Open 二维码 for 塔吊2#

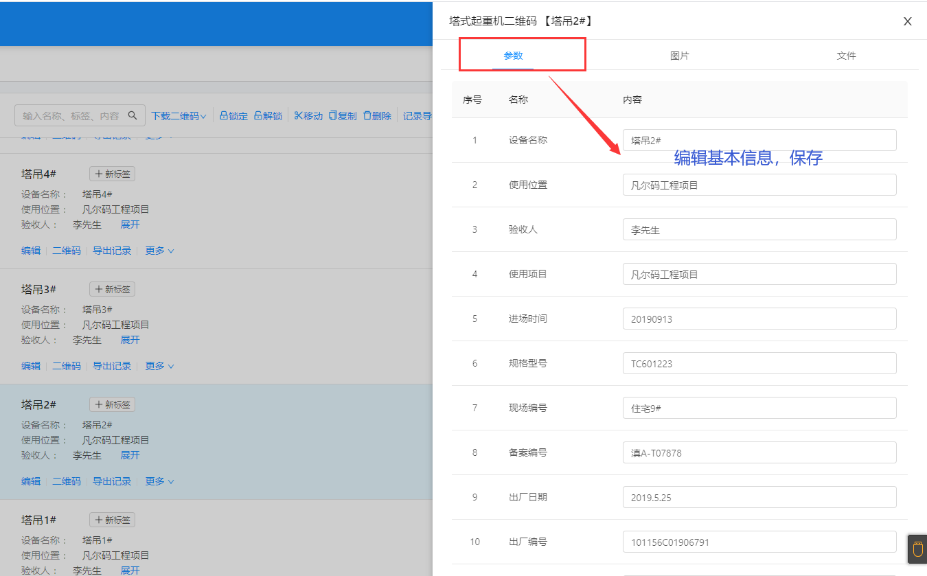tap(66, 481)
